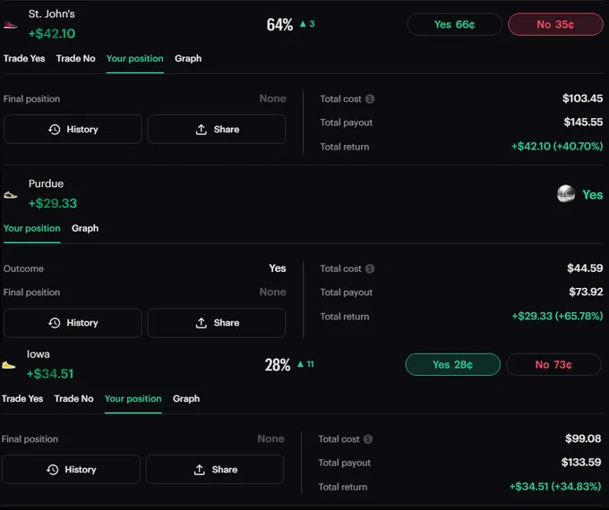Click the Purdue market title
The height and width of the screenshot is (510, 609).
click(x=46, y=183)
